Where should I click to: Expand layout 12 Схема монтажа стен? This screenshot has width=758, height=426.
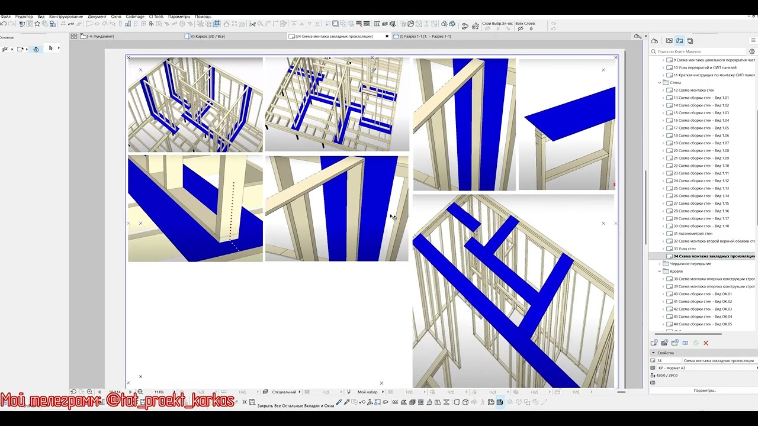click(663, 91)
